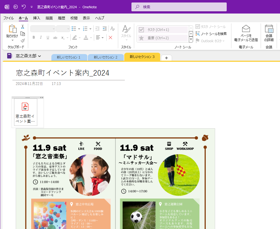
Task: Choose a color from the font color A swatch
Action: (x=86, y=37)
